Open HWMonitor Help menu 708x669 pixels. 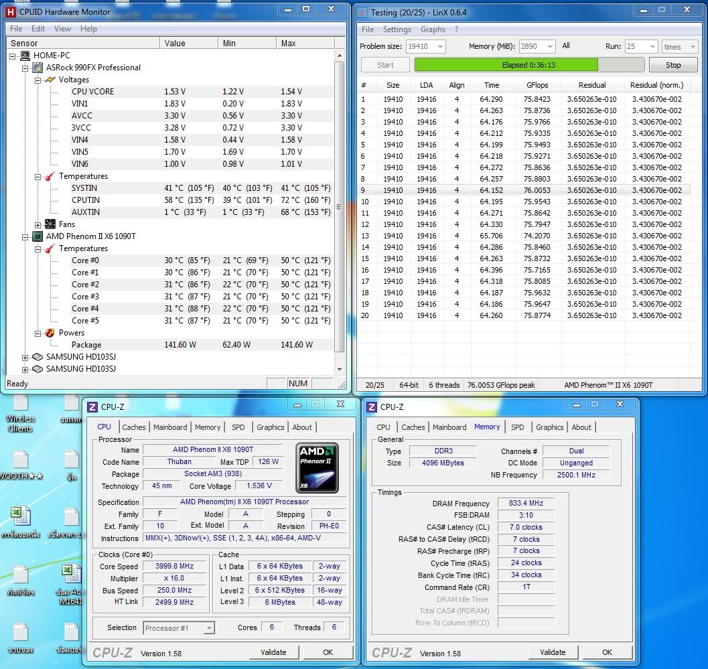pyautogui.click(x=88, y=28)
